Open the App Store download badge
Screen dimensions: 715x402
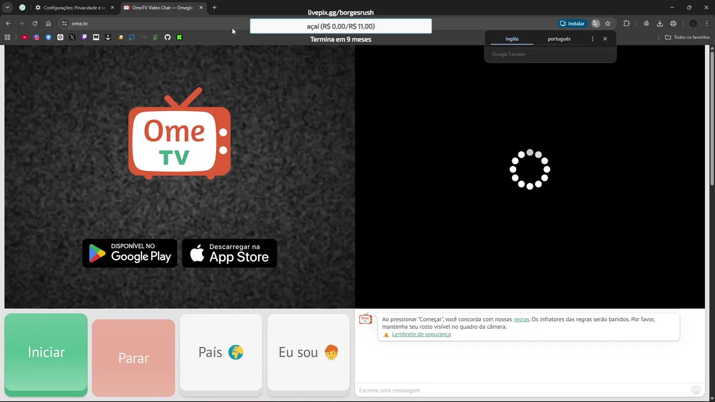click(230, 253)
